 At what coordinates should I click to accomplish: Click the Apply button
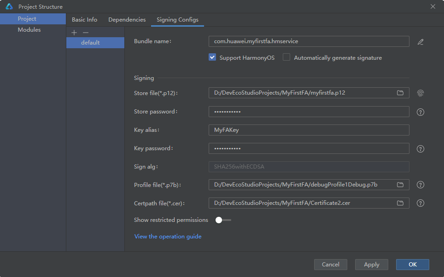pyautogui.click(x=372, y=265)
